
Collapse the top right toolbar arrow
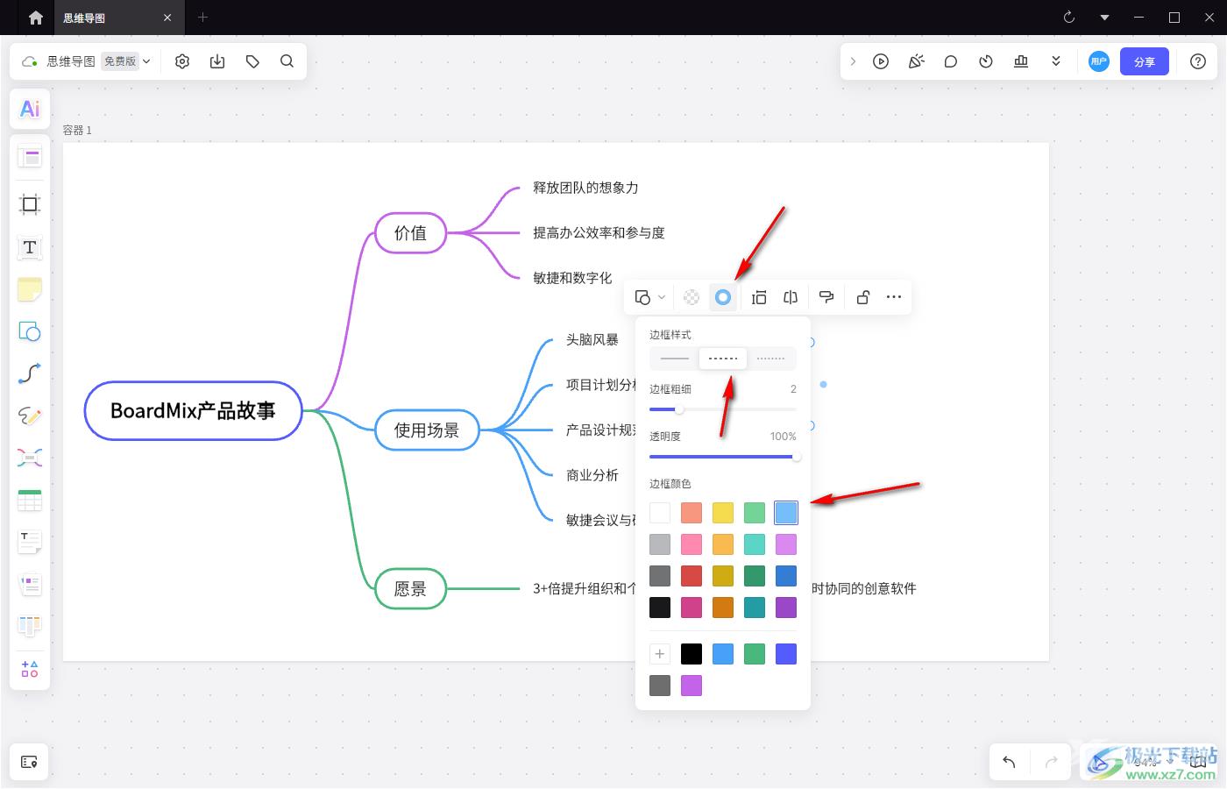(x=853, y=61)
